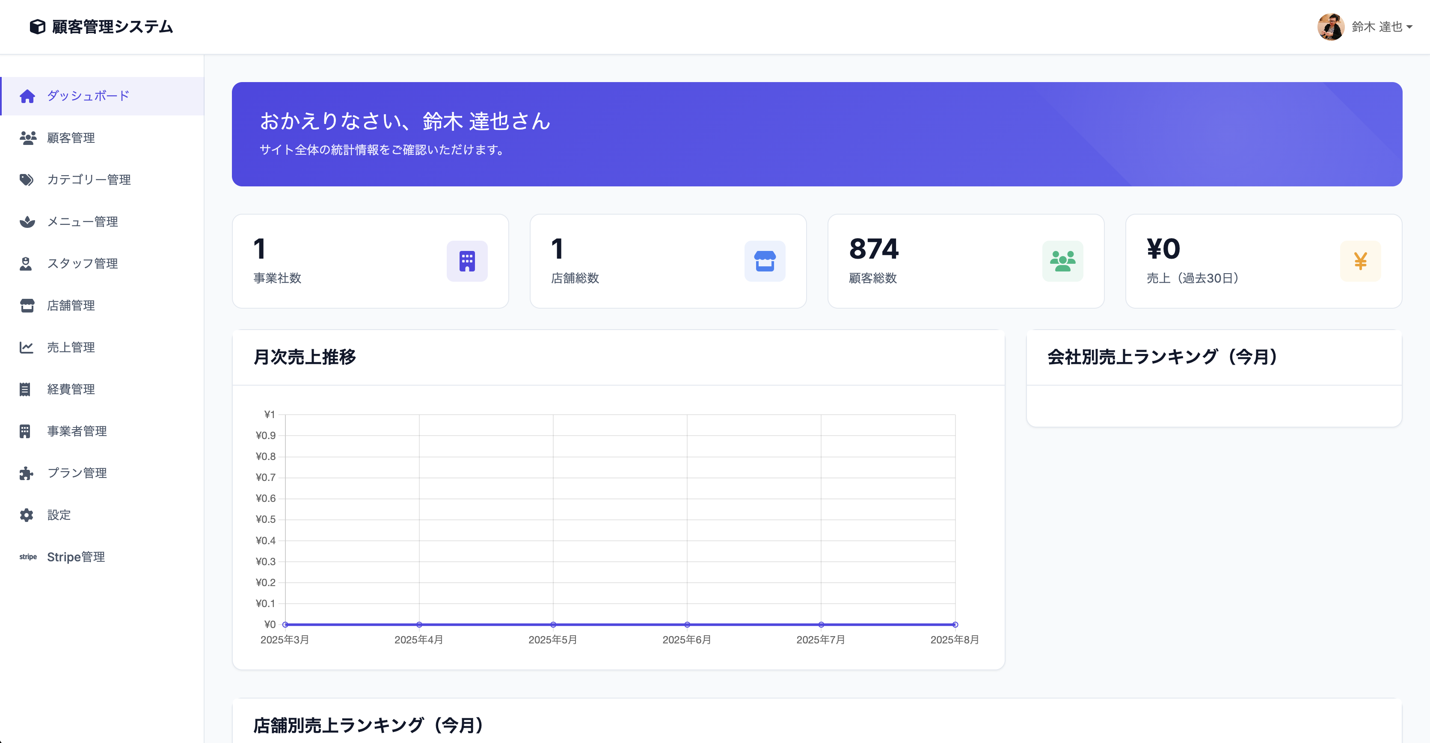Image resolution: width=1430 pixels, height=743 pixels.
Task: Select the 経費管理 sidebar entry
Action: tap(71, 389)
